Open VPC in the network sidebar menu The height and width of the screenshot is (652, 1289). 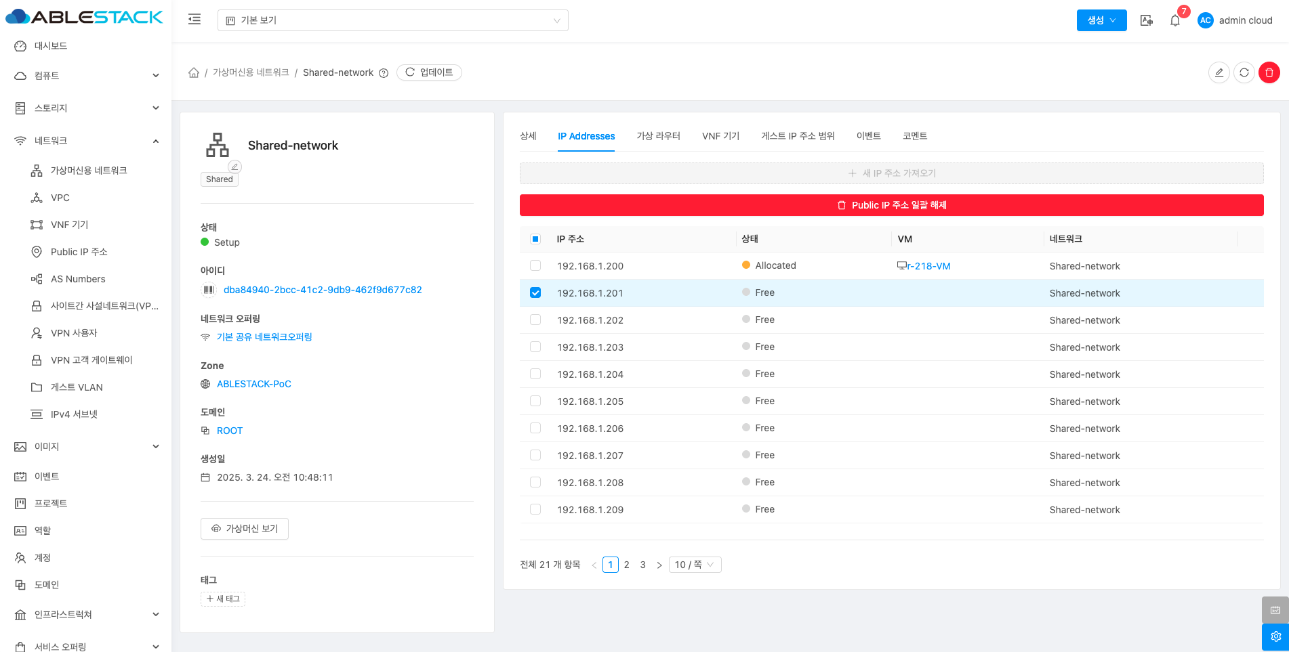[60, 198]
